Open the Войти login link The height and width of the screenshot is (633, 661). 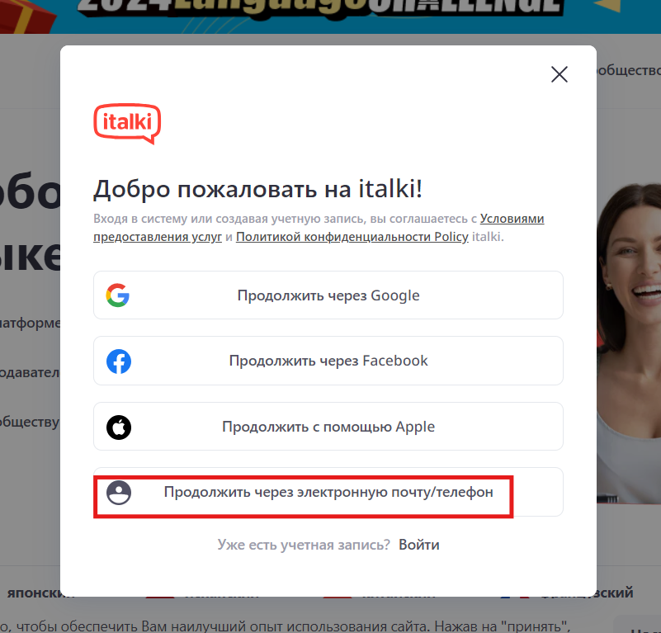pos(419,545)
